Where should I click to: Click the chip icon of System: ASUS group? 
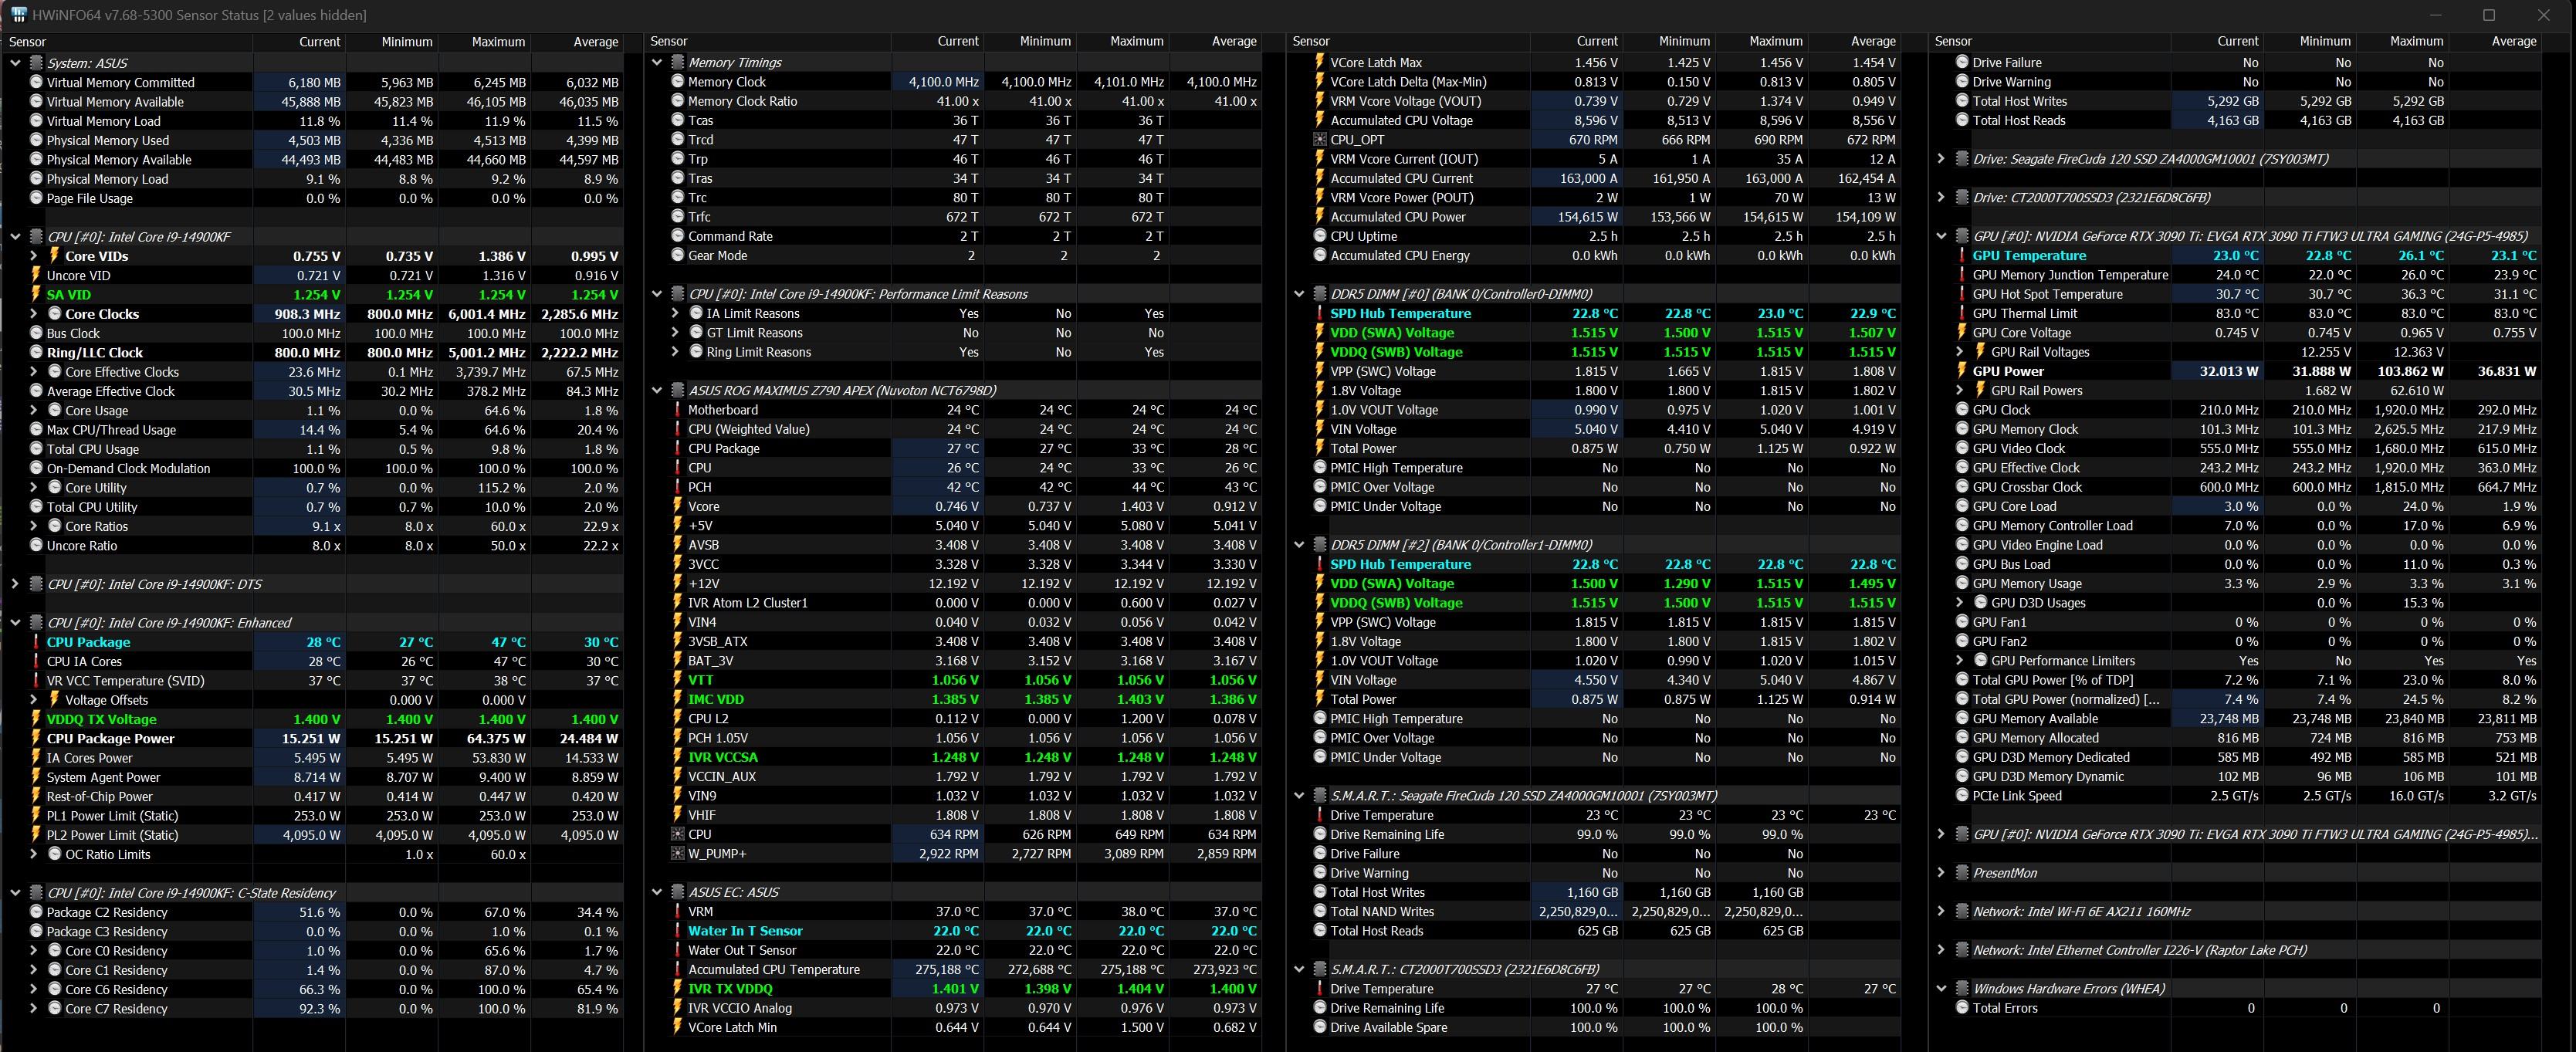pyautogui.click(x=37, y=63)
